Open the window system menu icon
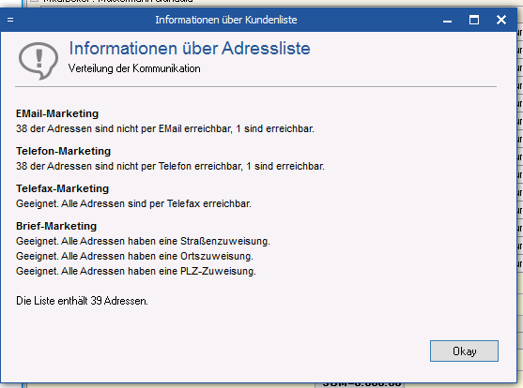 coord(10,20)
